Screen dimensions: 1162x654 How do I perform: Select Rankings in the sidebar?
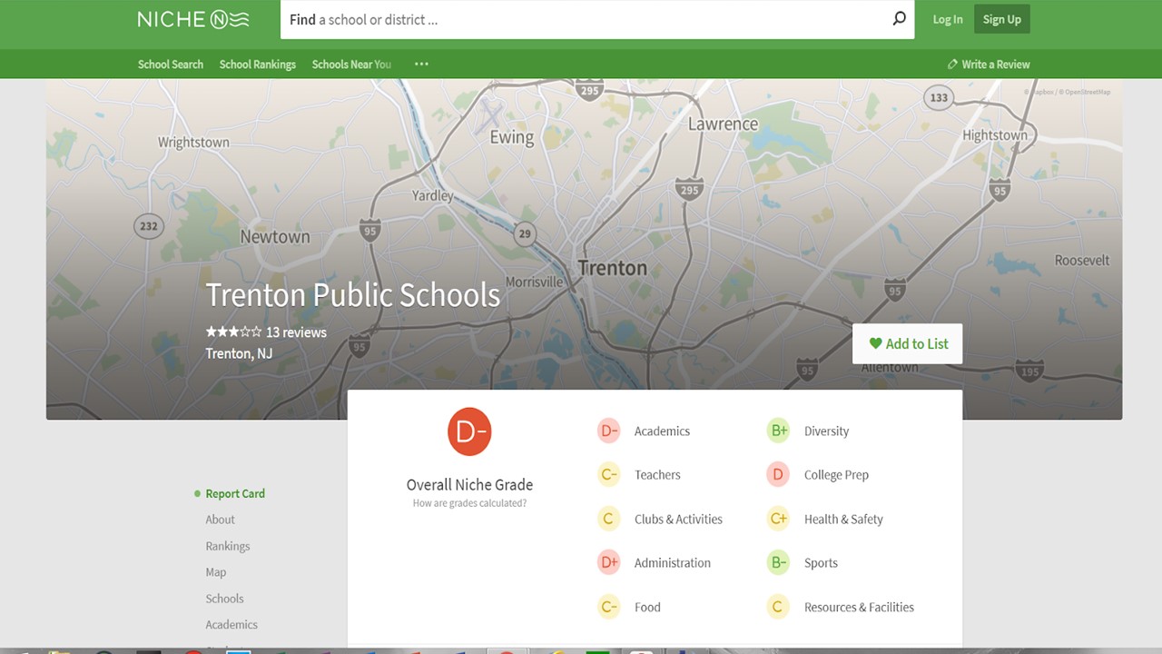coord(228,546)
